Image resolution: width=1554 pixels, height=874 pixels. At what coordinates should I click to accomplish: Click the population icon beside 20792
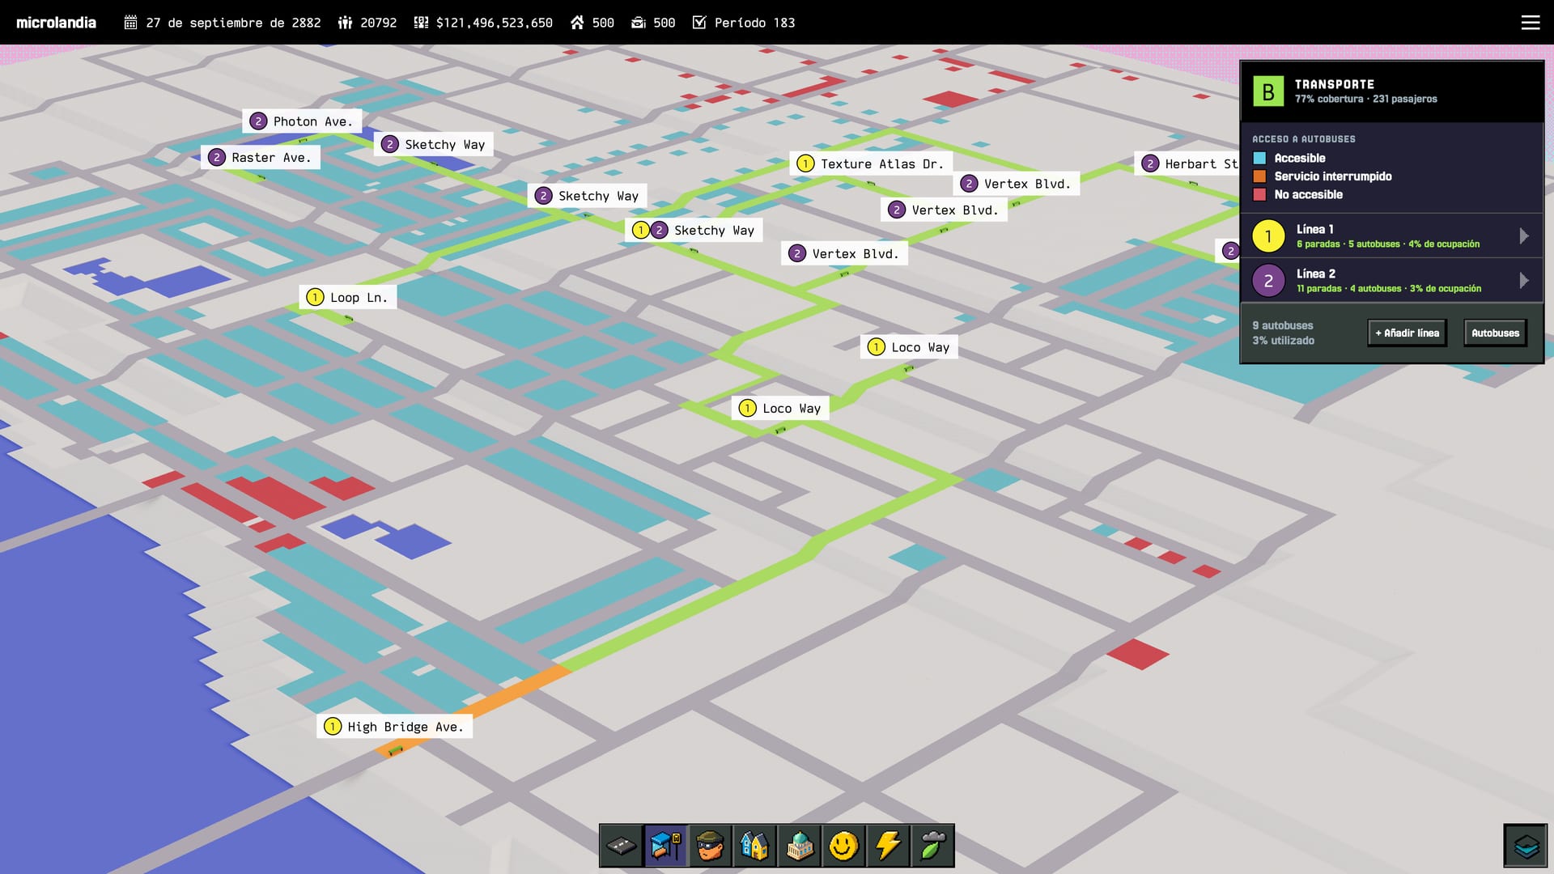[x=345, y=23]
